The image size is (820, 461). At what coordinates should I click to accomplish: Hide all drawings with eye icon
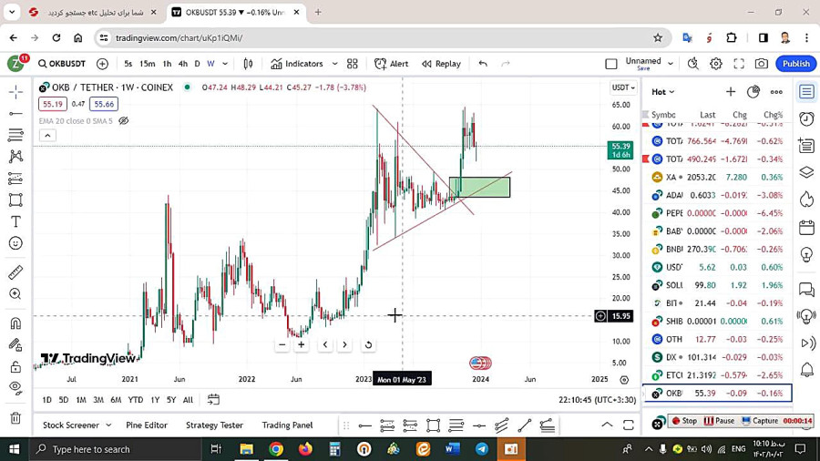15,388
